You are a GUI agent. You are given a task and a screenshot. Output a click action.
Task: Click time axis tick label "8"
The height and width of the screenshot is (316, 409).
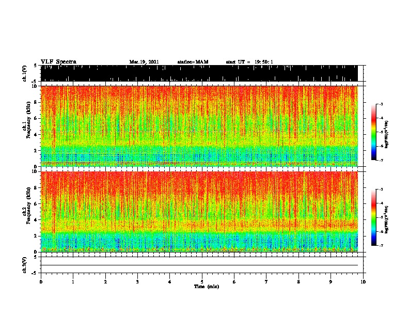298,282
